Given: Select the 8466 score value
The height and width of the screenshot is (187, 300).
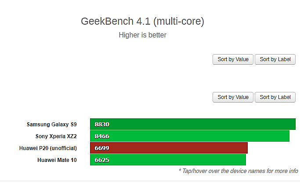Looking at the screenshot, I should (x=102, y=136).
